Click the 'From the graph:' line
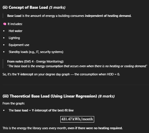 point(14,103)
